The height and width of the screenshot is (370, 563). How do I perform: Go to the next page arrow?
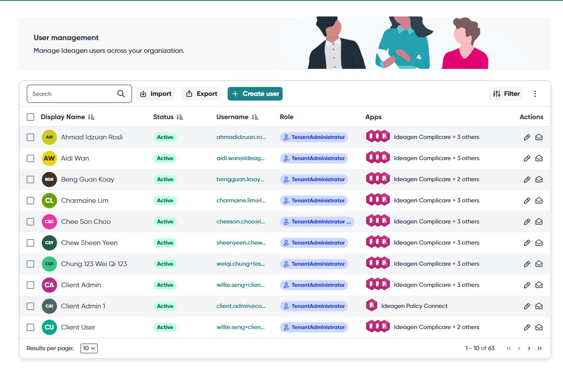pyautogui.click(x=529, y=348)
